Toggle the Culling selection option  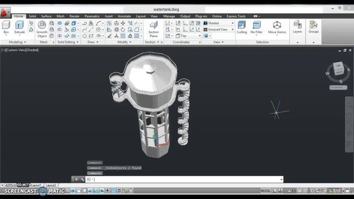(242, 27)
